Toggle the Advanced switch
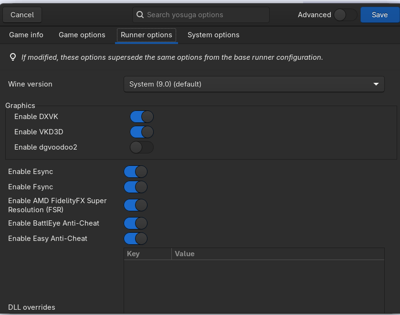 pos(345,15)
